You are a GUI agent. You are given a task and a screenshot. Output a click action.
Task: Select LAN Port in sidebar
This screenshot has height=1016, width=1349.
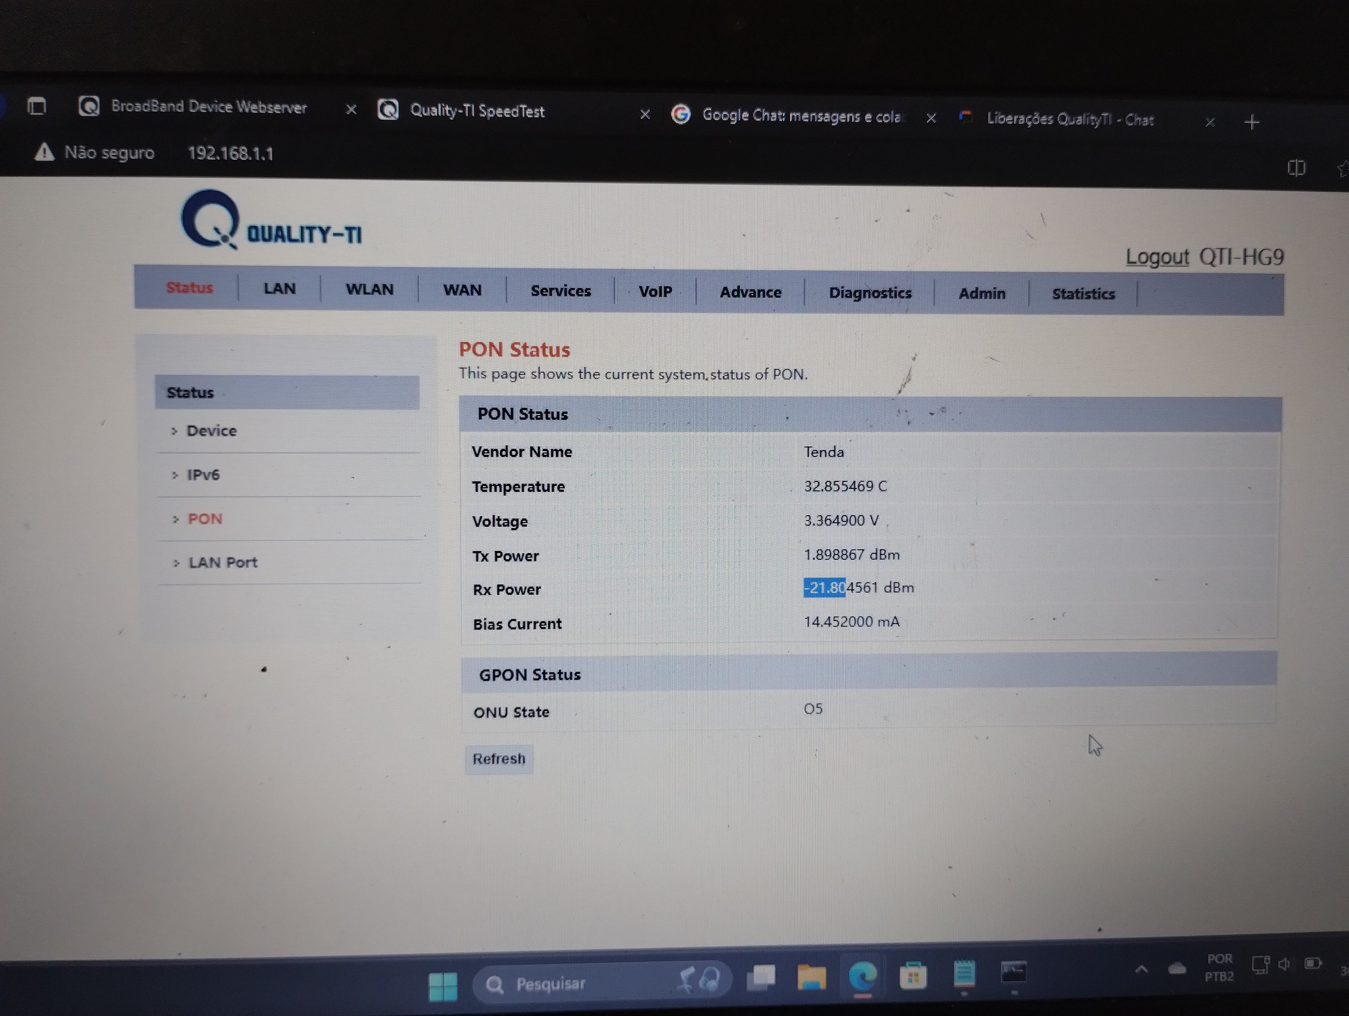tap(223, 562)
